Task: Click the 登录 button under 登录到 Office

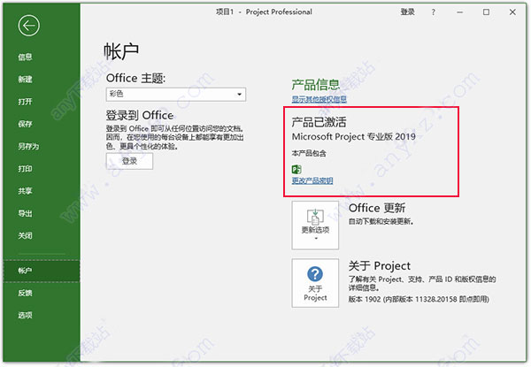Action: click(129, 161)
